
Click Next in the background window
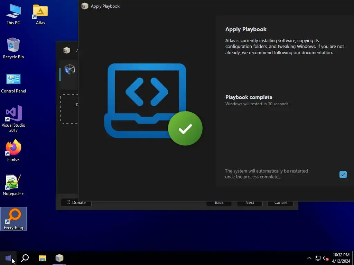[250, 203]
